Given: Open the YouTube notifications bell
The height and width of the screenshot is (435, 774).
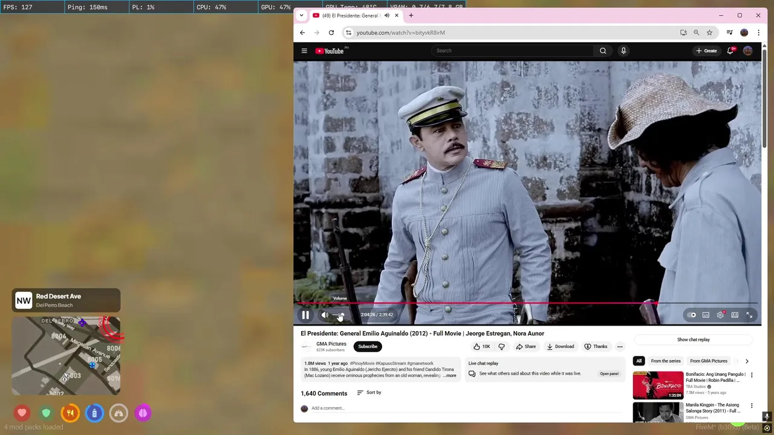Looking at the screenshot, I should pyautogui.click(x=730, y=51).
